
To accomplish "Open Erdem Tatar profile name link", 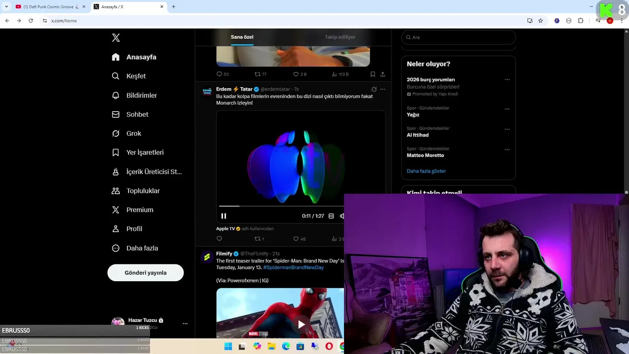I will (x=234, y=89).
